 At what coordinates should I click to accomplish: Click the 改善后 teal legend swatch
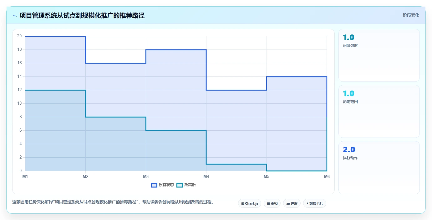coord(180,185)
